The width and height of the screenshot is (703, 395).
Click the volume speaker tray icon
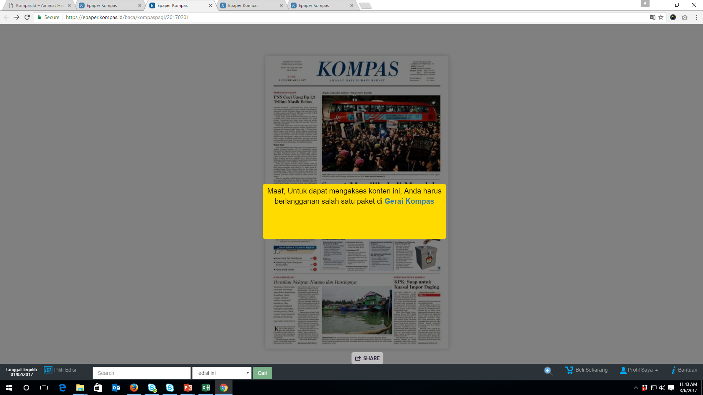tap(662, 388)
